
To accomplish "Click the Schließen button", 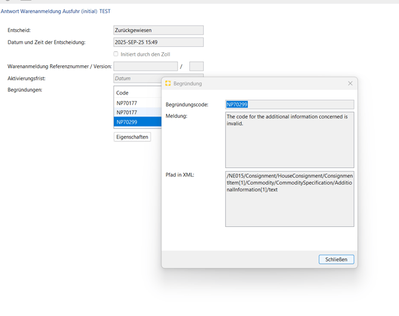I will pyautogui.click(x=336, y=260).
